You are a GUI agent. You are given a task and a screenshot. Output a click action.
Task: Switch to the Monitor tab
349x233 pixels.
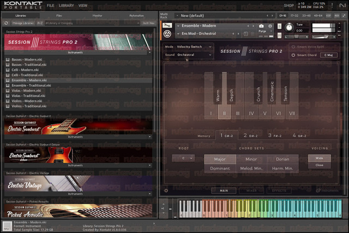coord(97,16)
